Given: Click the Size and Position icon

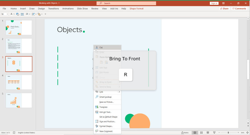Looking at the screenshot, I should [97, 121].
